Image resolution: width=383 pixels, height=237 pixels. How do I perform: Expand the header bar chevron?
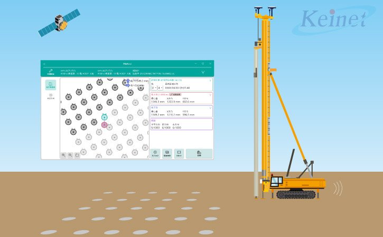(203, 72)
